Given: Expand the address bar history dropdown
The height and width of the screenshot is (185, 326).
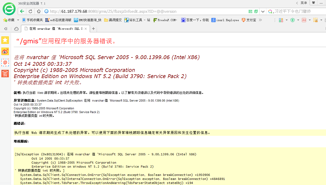Looking at the screenshot, I should pos(263,11).
